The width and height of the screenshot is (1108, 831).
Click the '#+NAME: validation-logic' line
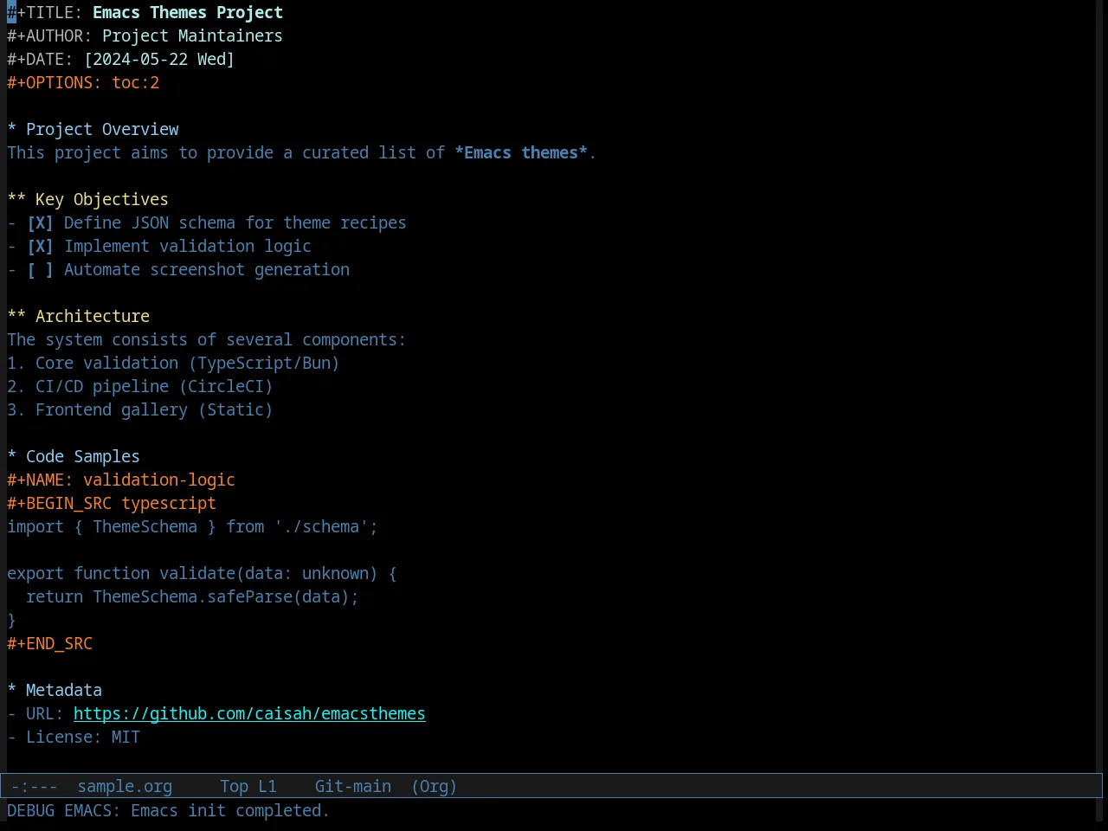121,480
